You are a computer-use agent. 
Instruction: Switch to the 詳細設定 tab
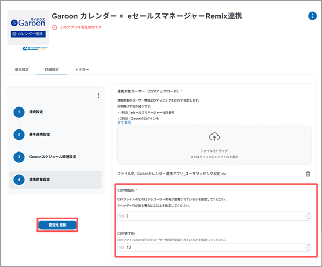[x=52, y=70]
